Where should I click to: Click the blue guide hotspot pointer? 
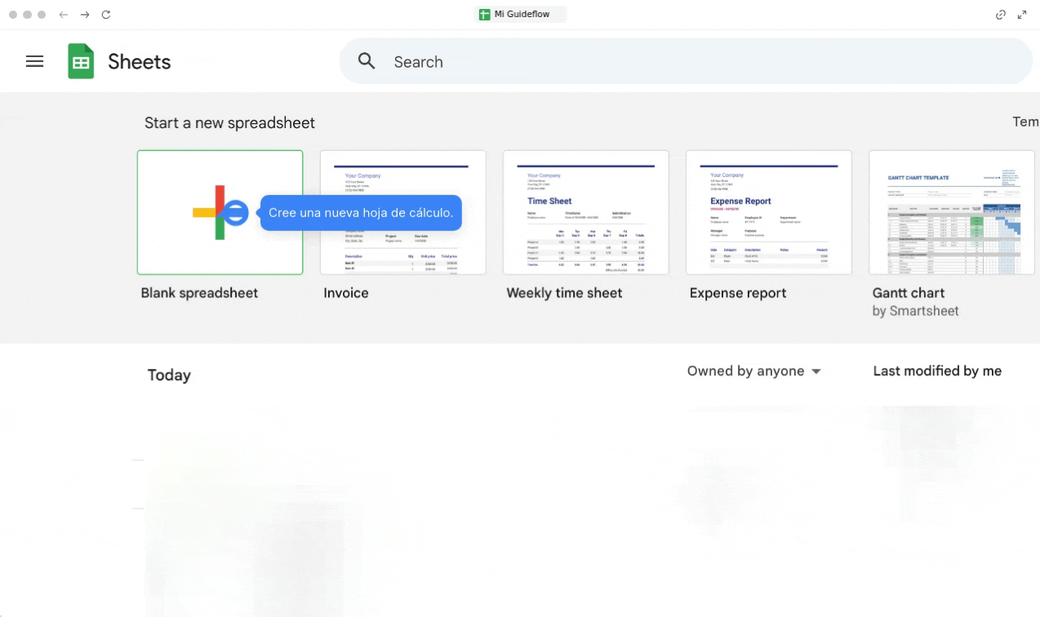pos(235,213)
